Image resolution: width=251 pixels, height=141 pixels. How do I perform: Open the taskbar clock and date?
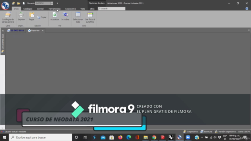pos(235,137)
